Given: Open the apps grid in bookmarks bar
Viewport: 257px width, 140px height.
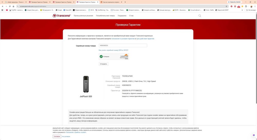Looking at the screenshot, I should [2, 10].
